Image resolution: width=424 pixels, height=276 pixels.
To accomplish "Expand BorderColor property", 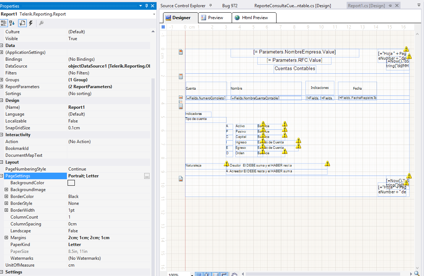I will click(x=7, y=197).
